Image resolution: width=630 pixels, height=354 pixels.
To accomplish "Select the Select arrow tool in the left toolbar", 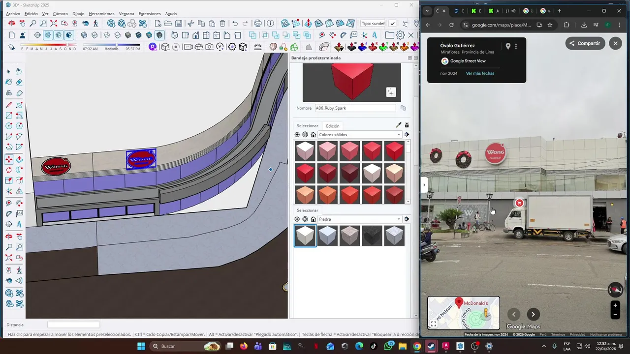I will (8, 72).
